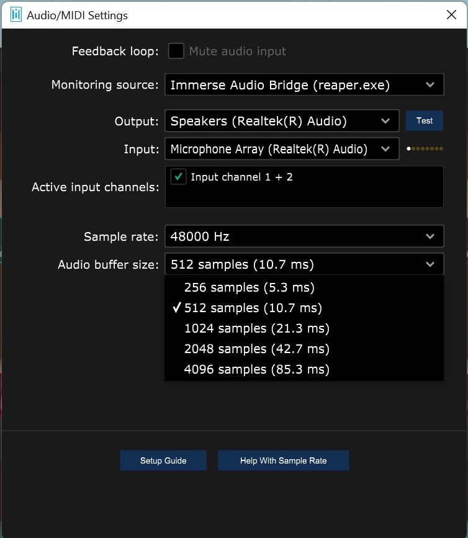Viewport: 468px width, 538px height.
Task: Open the Setup Guide
Action: pos(163,461)
